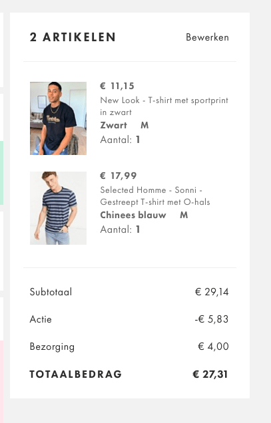271x423 pixels.
Task: Click the Bezorging delivery cost € 4,00
Action: tap(213, 347)
